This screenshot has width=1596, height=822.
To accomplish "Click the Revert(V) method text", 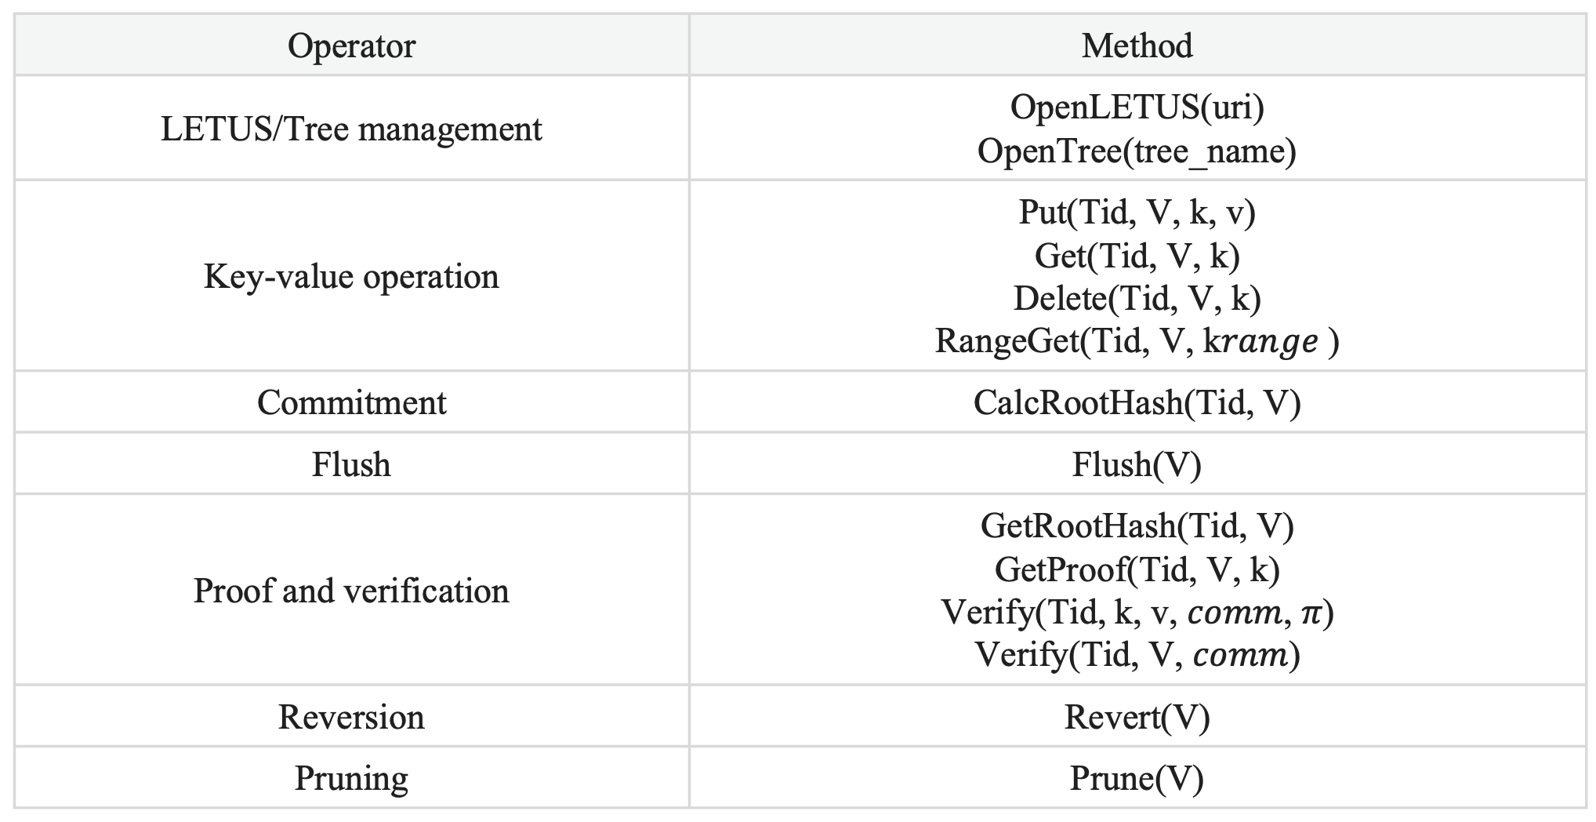I will 1137,717.
